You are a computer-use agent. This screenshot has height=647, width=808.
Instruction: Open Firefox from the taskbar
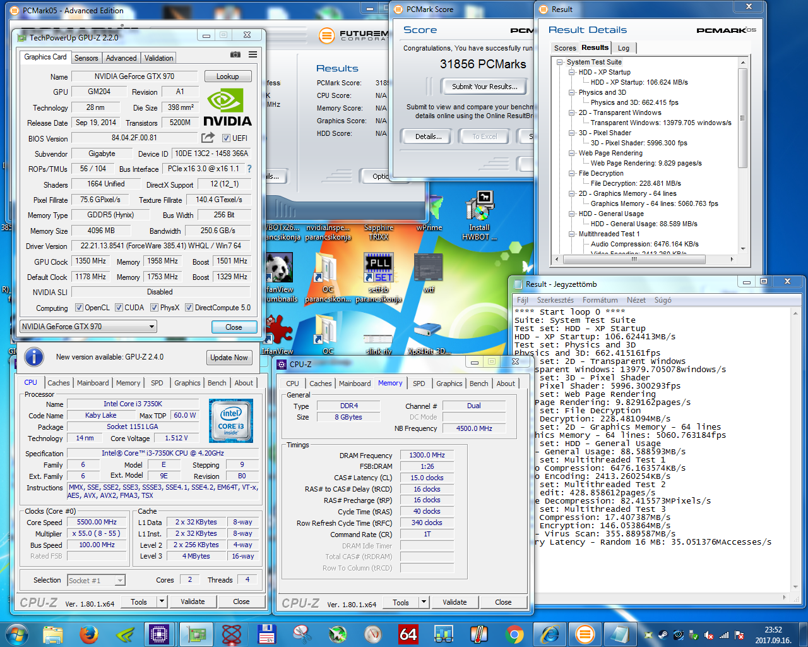(x=89, y=634)
